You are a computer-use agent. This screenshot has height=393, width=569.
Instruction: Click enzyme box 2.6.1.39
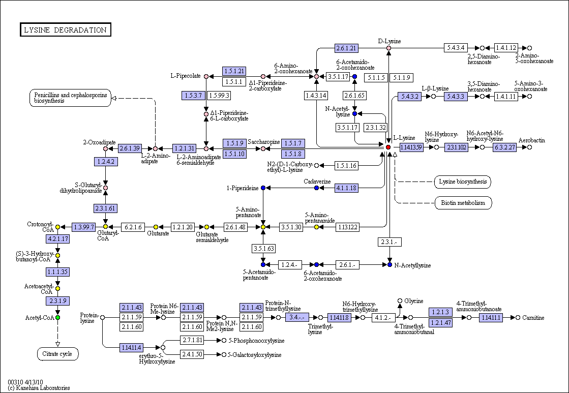click(x=130, y=148)
